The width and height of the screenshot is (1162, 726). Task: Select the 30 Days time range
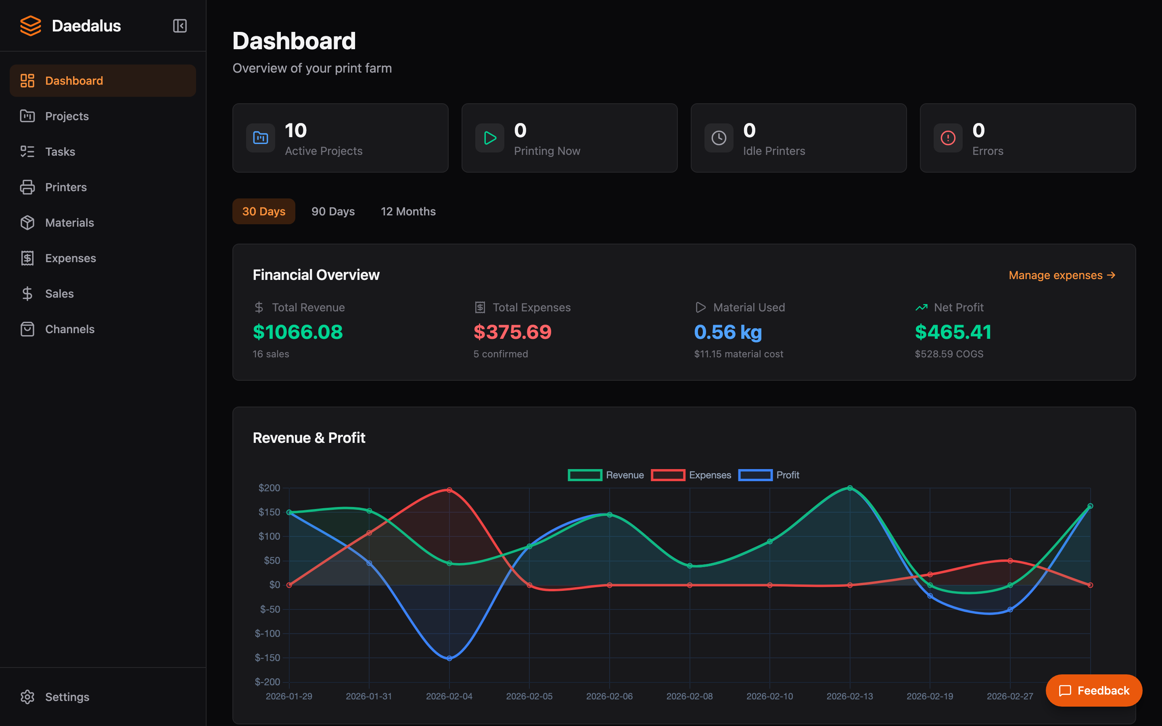tap(263, 211)
